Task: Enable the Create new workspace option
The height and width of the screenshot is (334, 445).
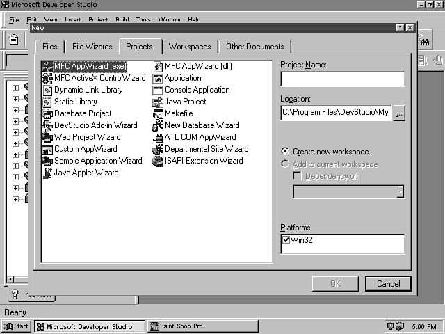Action: [285, 152]
